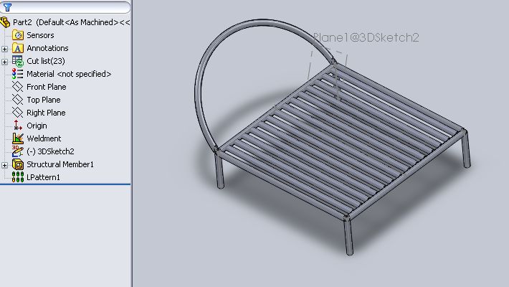Expand the Structural Member1 node
509x287 pixels.
pos(4,165)
